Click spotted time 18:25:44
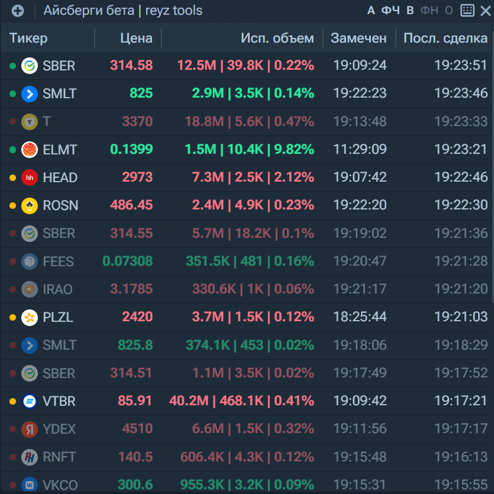494x494 pixels. [x=360, y=317]
